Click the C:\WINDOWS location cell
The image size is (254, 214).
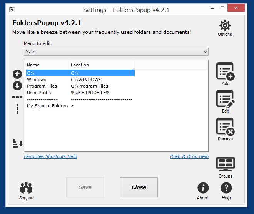pos(86,80)
